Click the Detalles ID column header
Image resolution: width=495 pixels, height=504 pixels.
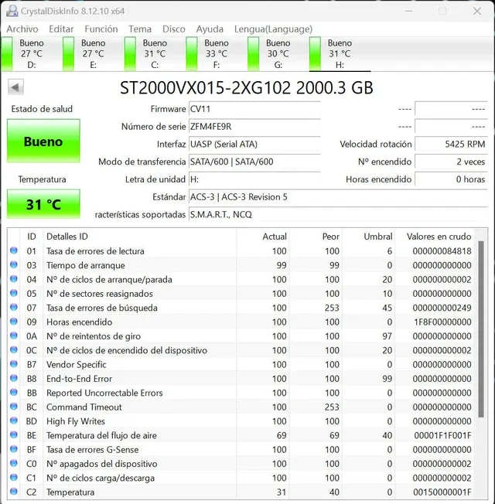click(139, 237)
